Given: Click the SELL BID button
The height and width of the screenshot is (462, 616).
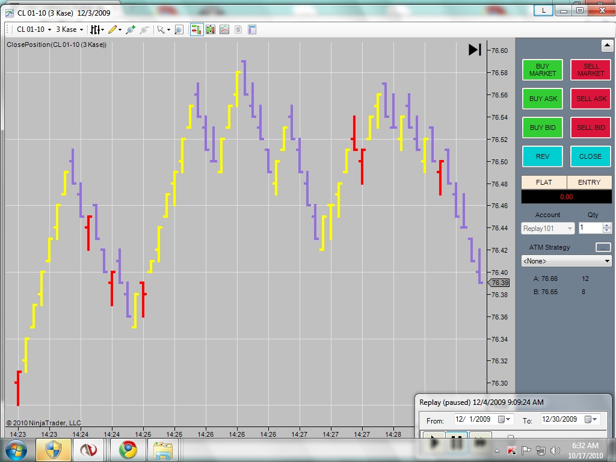Looking at the screenshot, I should [x=591, y=128].
